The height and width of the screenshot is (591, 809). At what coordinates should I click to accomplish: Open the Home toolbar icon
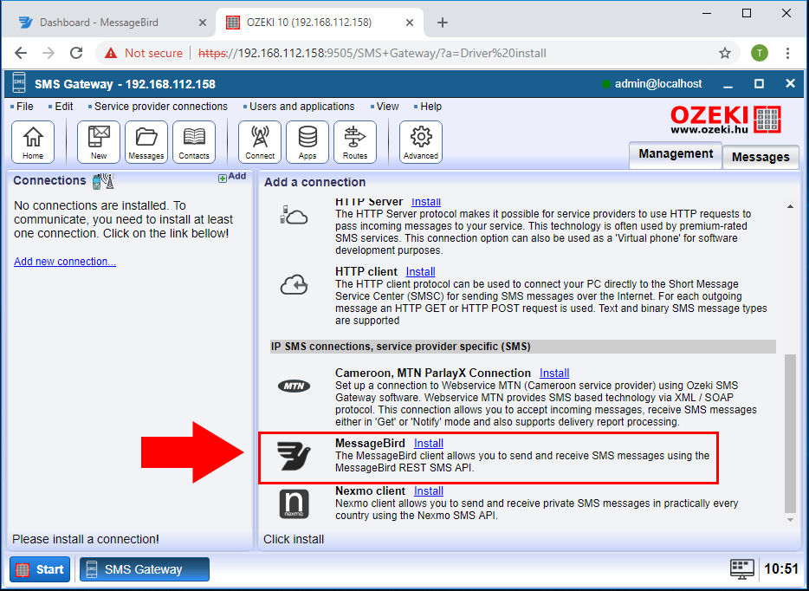(x=33, y=142)
